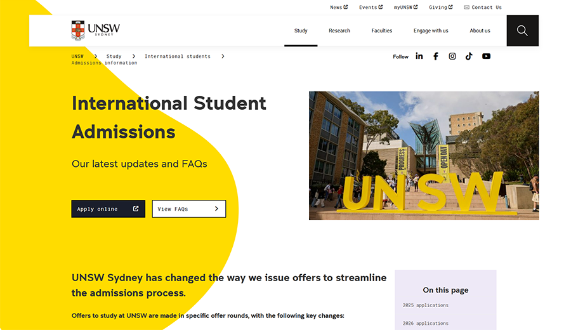Open the TikTok social icon

click(469, 56)
